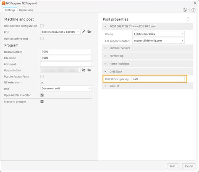Click the help question mark icon
Screen dimensions: 199x172
194,10
